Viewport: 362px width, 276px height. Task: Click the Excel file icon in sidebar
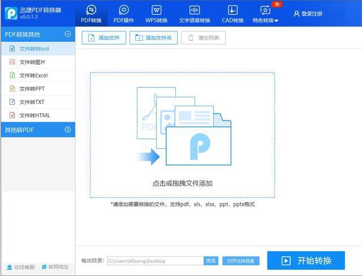[12, 75]
